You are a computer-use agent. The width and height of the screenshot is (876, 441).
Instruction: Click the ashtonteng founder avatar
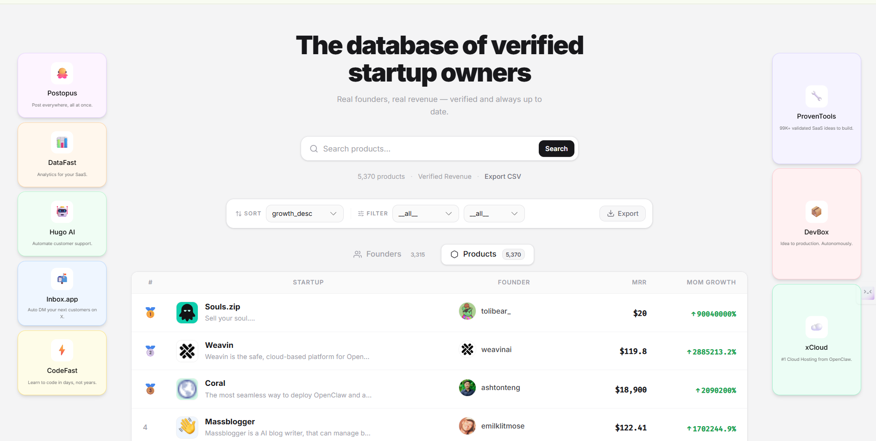pyautogui.click(x=467, y=388)
